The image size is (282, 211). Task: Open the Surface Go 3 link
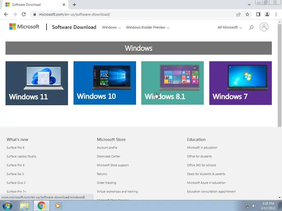(15, 174)
